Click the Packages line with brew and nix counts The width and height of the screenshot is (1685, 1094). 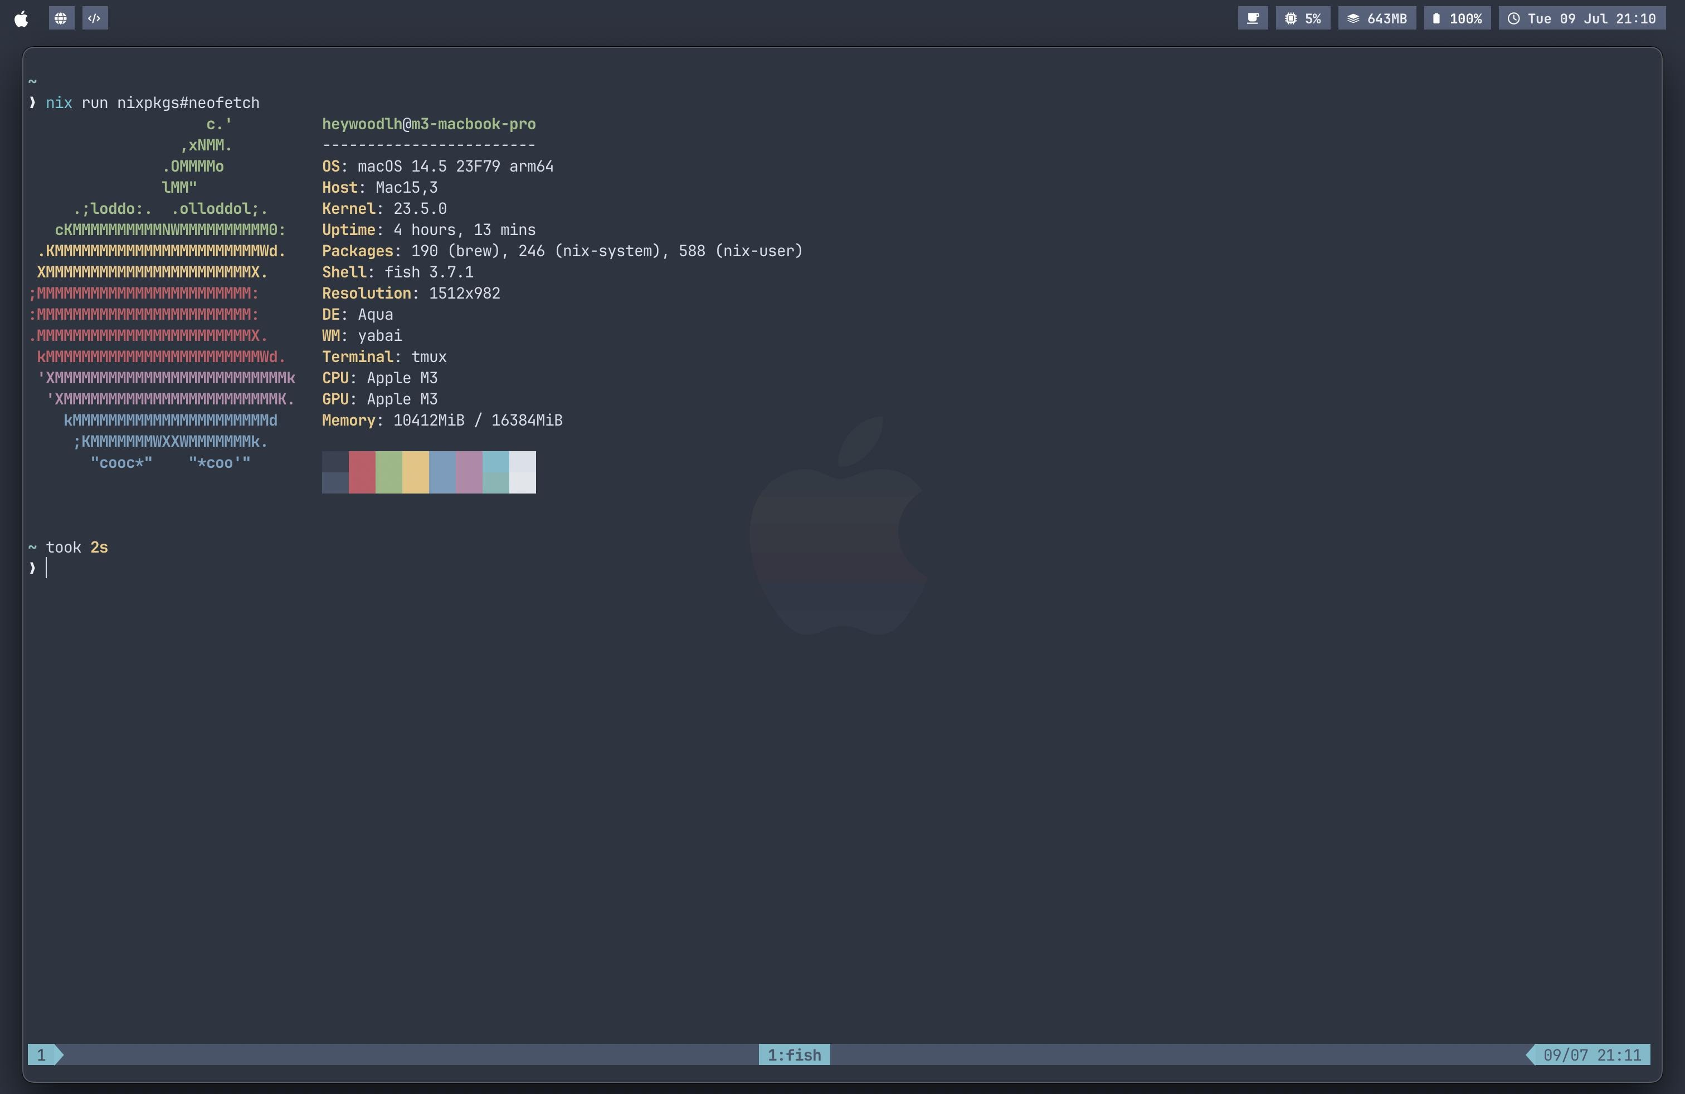(563, 251)
